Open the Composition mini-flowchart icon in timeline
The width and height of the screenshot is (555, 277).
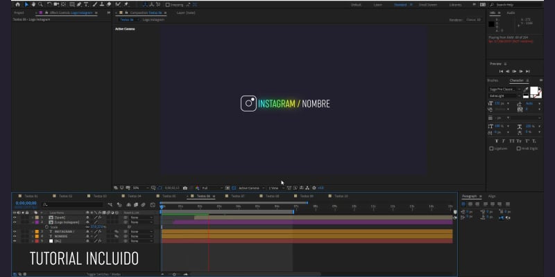coord(110,204)
